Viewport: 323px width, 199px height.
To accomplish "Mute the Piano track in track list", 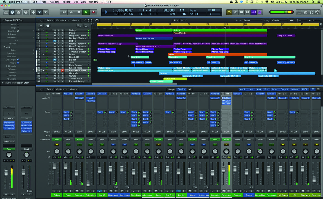I will 55,33.
